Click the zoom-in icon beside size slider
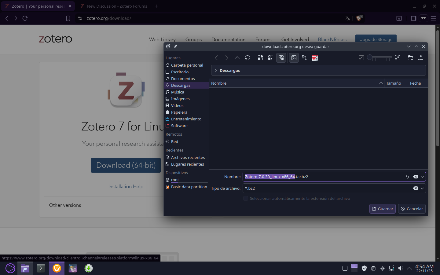The height and width of the screenshot is (275, 440). [x=398, y=58]
